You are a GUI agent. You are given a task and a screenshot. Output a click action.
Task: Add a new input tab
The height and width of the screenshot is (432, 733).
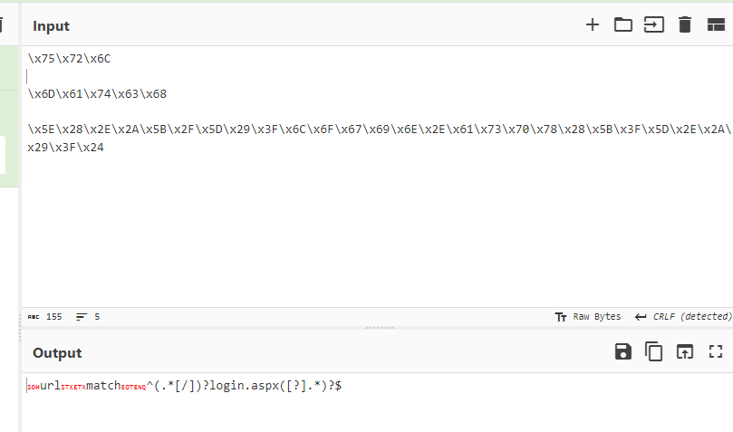click(593, 24)
